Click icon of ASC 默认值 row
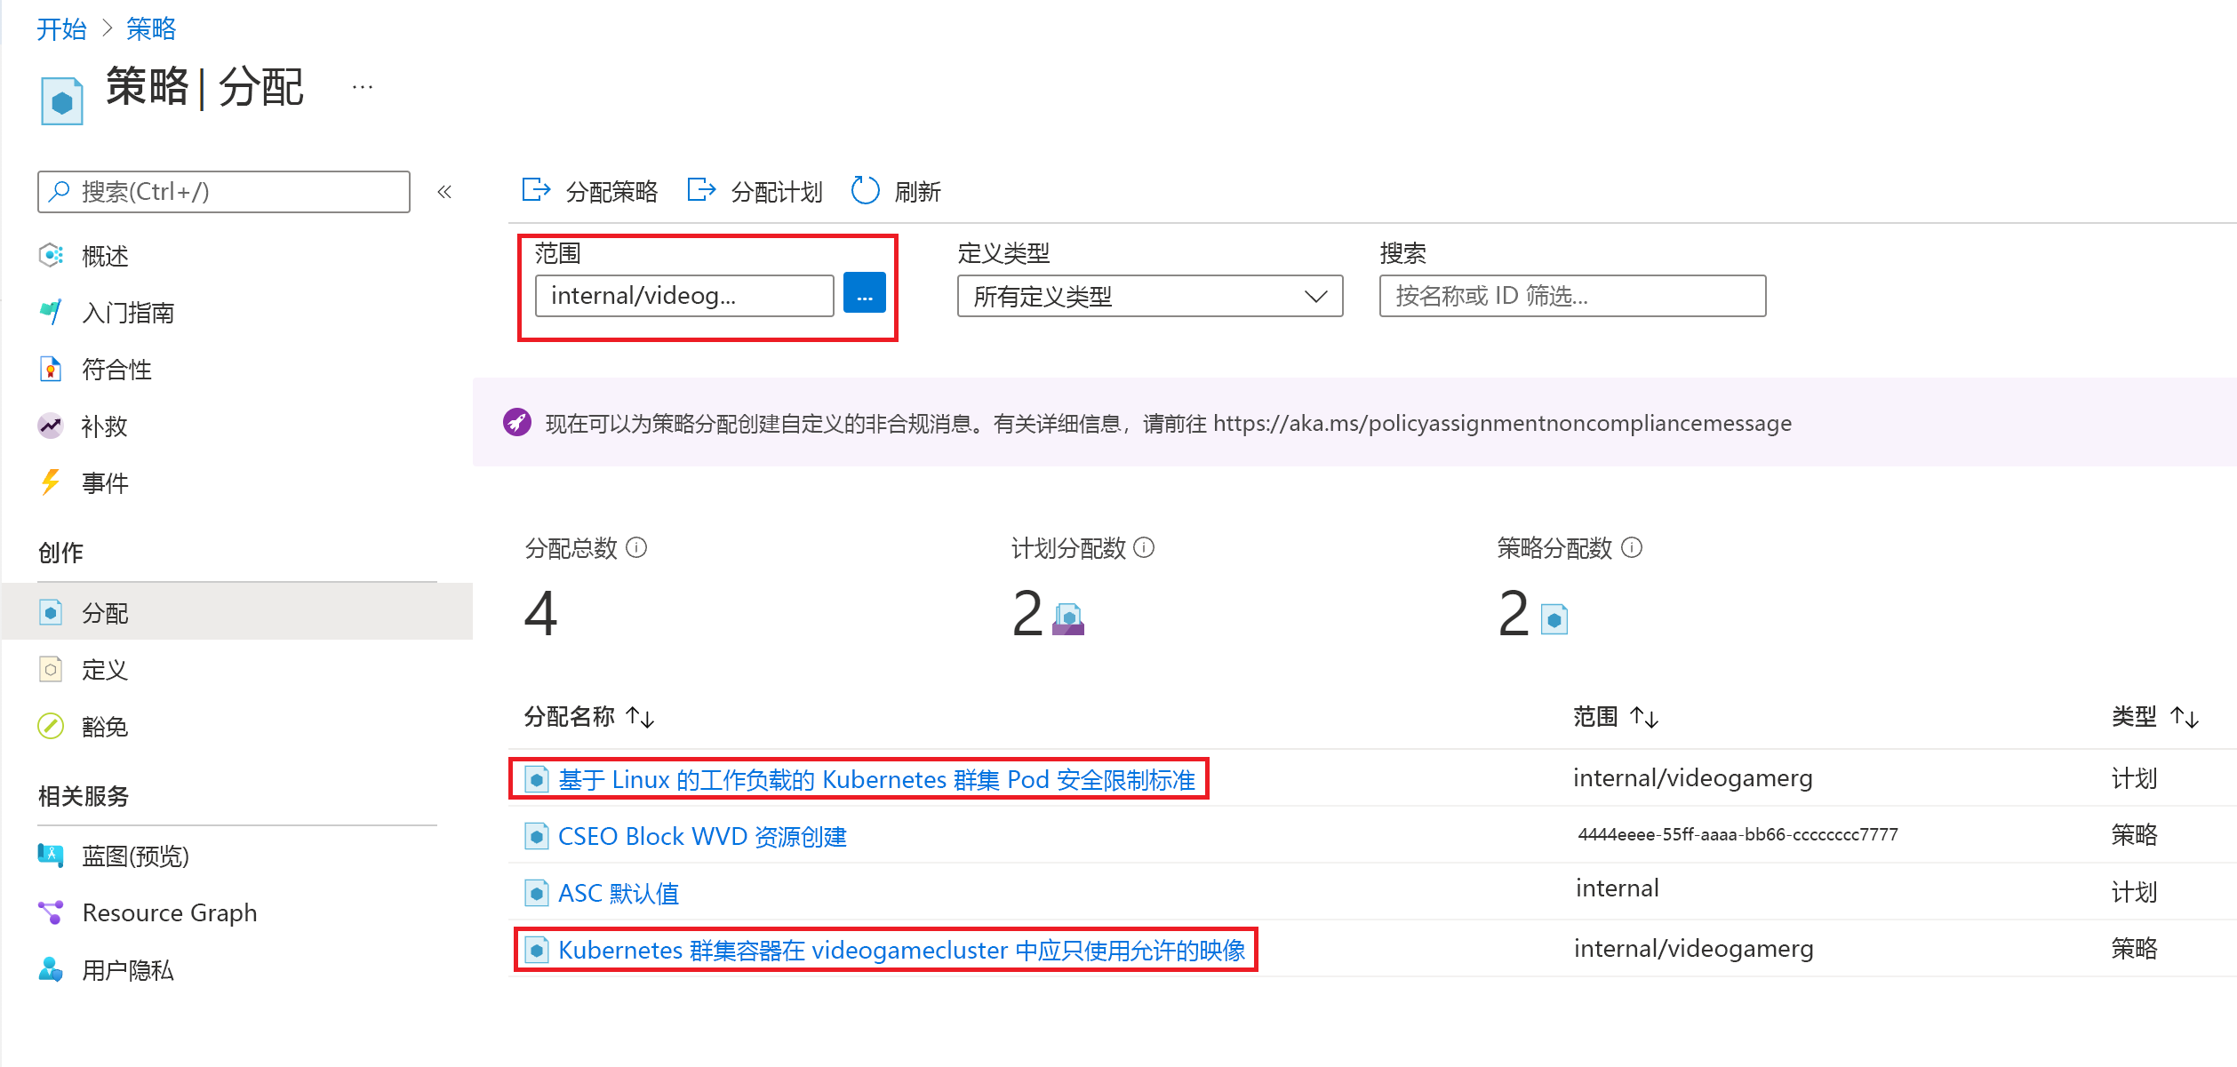The width and height of the screenshot is (2237, 1067). [x=537, y=893]
